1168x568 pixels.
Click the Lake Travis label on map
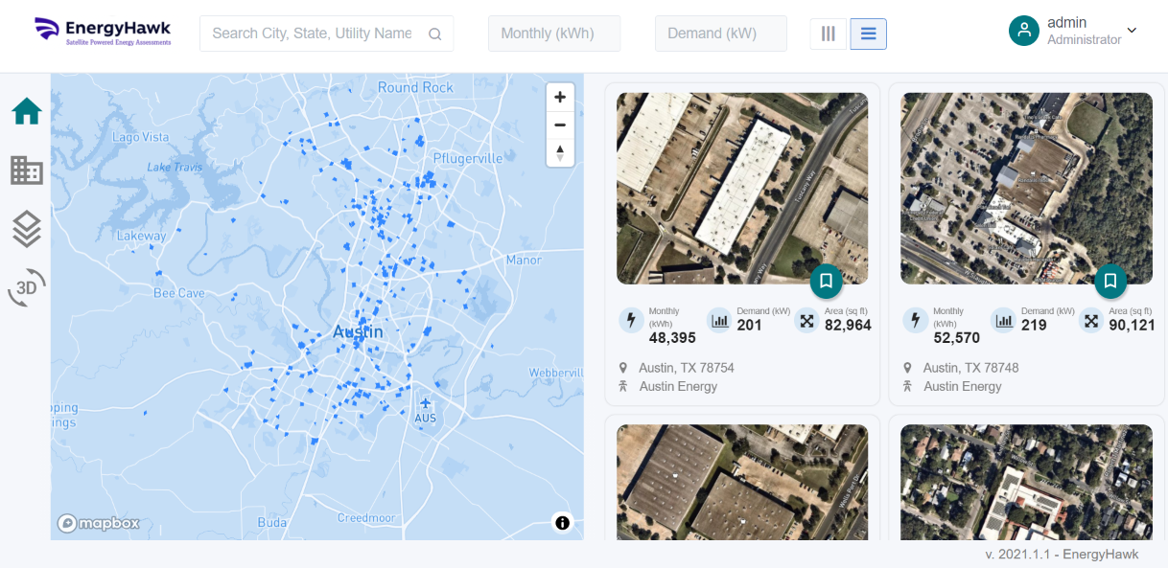pyautogui.click(x=175, y=168)
